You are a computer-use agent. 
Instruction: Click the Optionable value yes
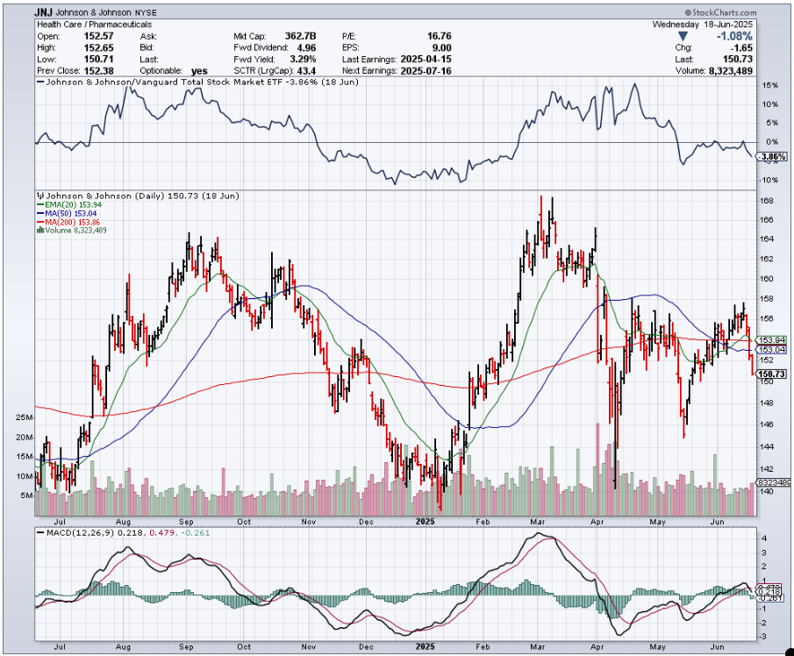(x=199, y=71)
